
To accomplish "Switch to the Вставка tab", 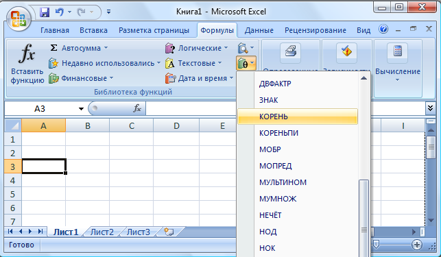I will point(93,30).
